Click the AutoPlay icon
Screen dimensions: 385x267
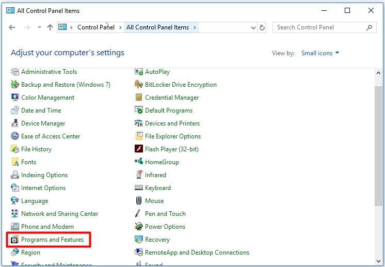(x=139, y=72)
